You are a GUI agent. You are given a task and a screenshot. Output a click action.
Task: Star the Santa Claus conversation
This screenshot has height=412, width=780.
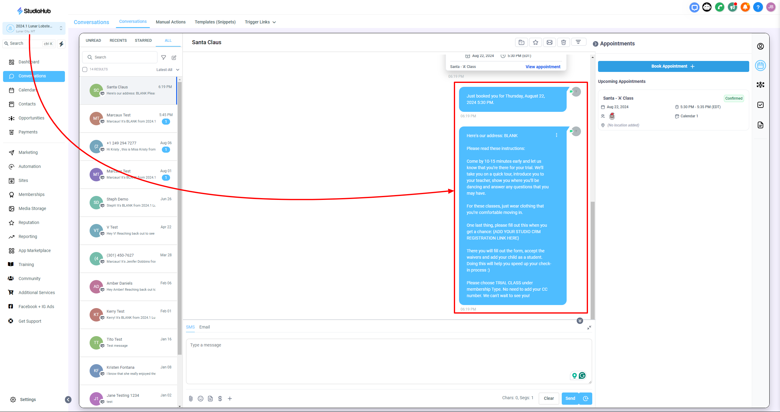[535, 42]
